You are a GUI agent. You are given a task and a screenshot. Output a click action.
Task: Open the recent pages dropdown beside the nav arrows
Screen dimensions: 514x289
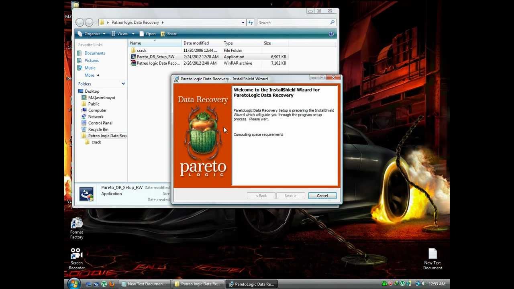coord(96,22)
